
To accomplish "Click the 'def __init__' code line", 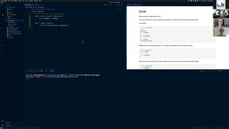I will coord(49,16).
